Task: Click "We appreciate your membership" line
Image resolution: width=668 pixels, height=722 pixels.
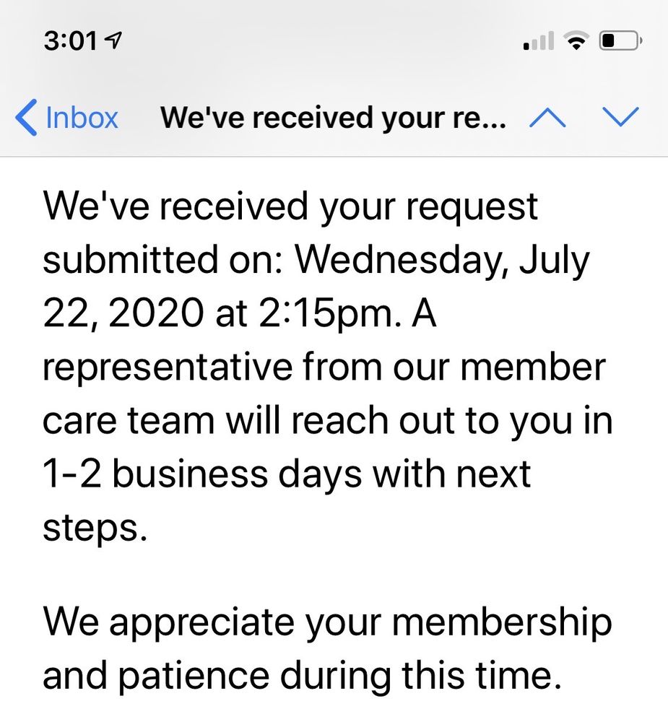Action: pos(326,622)
